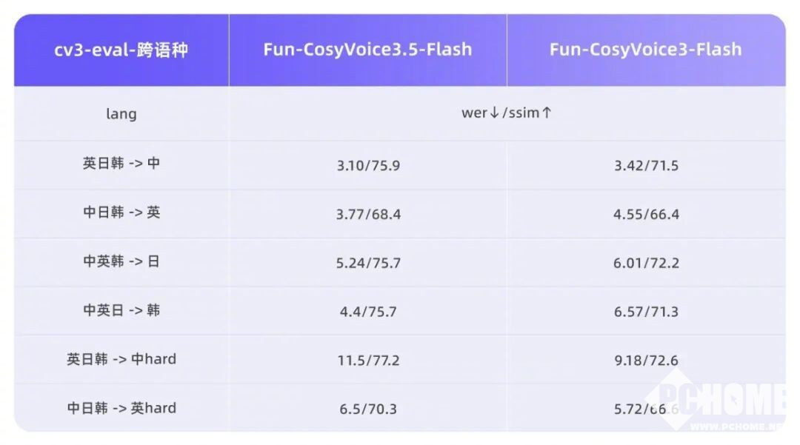Select the 英日韩 -> 中 row label
Screen dimensions: 800x445
[x=121, y=164]
